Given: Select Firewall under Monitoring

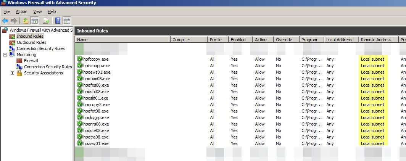Looking at the screenshot, I should point(31,61).
